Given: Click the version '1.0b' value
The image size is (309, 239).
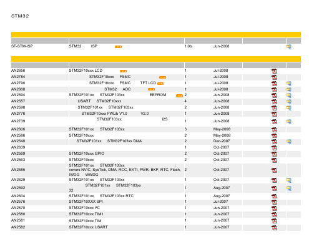Looking at the screenshot, I should point(188,46).
